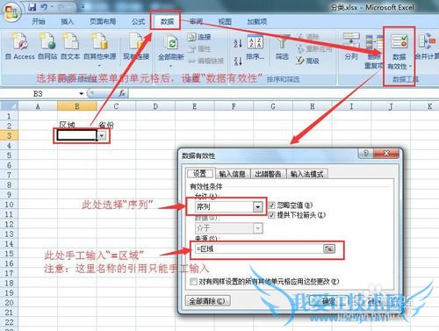This screenshot has width=439, height=331.
Task: Open Error Alert (出错警告) dialog tab
Action: click(x=268, y=174)
